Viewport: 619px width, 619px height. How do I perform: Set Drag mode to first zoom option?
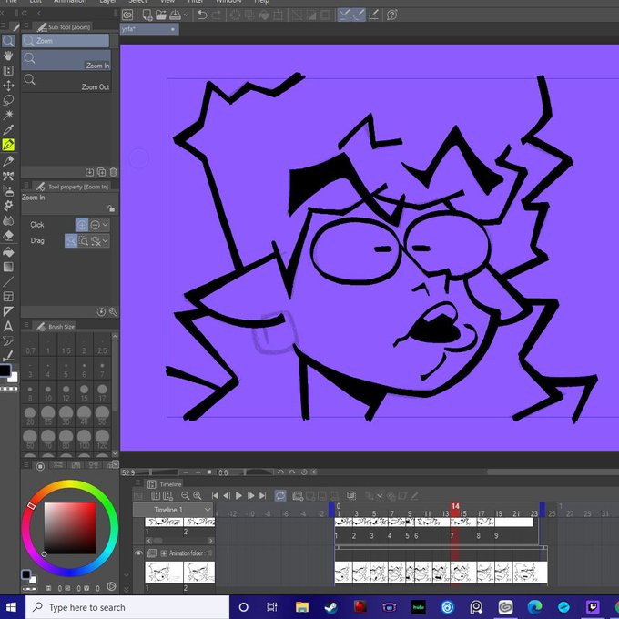71,241
